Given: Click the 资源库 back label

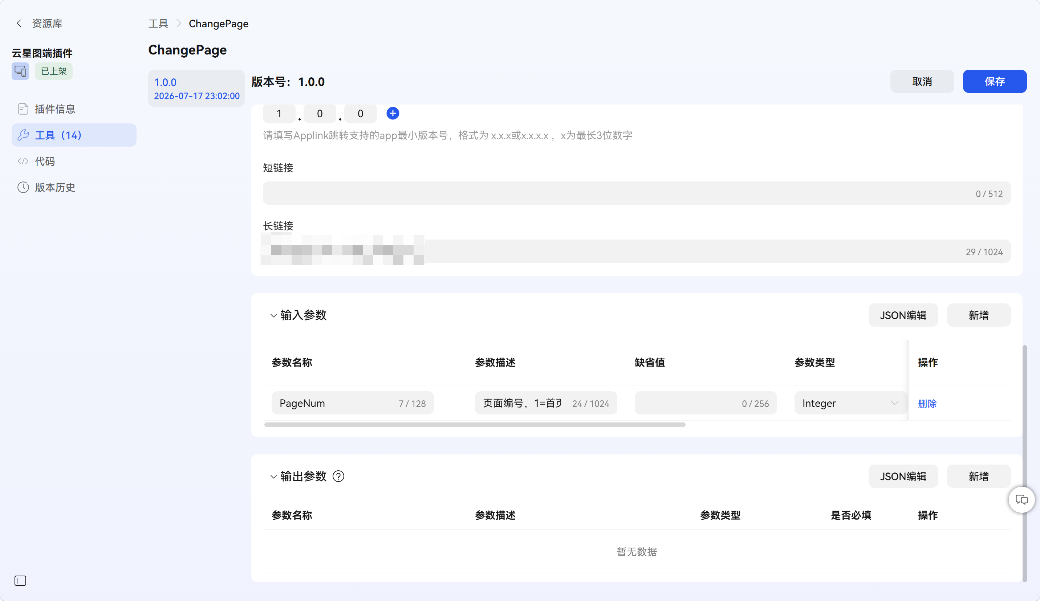Looking at the screenshot, I should click(47, 24).
